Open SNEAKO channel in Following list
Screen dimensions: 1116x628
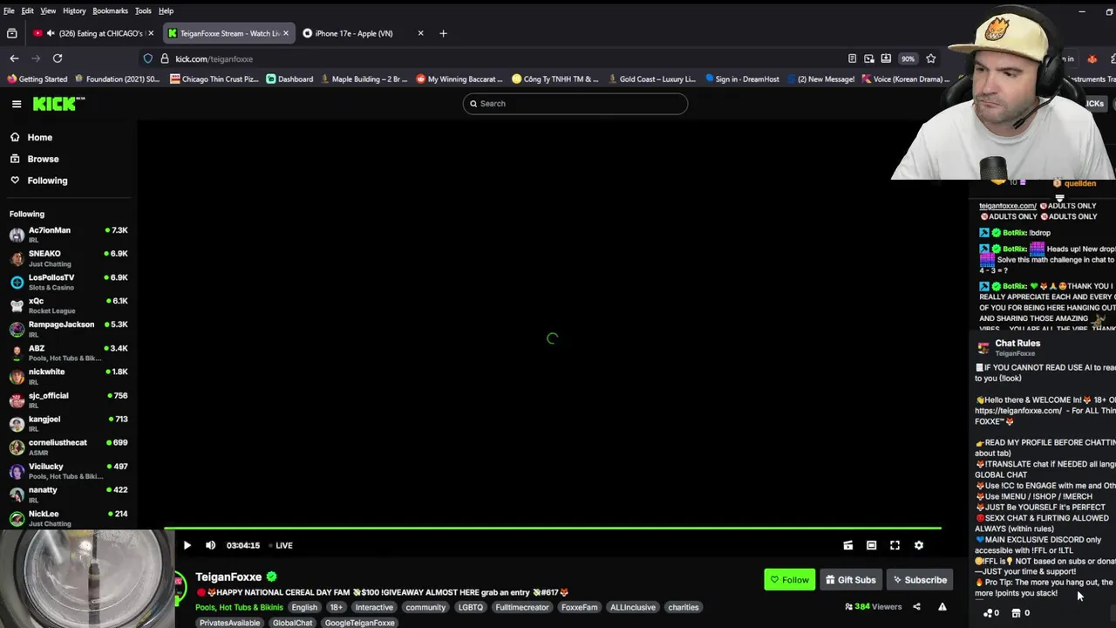pyautogui.click(x=68, y=258)
